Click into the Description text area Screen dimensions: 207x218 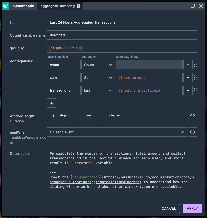coord(122,170)
